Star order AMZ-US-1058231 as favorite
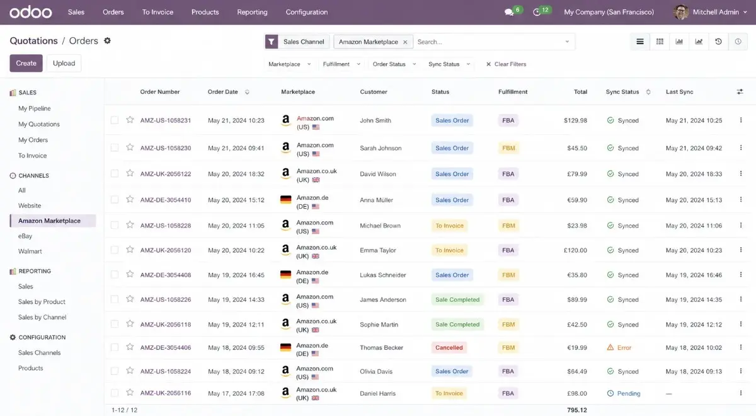The height and width of the screenshot is (416, 756). (130, 120)
